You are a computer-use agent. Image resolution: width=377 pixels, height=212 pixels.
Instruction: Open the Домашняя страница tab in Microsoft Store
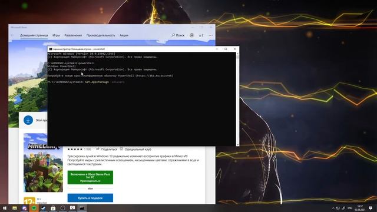click(x=34, y=35)
